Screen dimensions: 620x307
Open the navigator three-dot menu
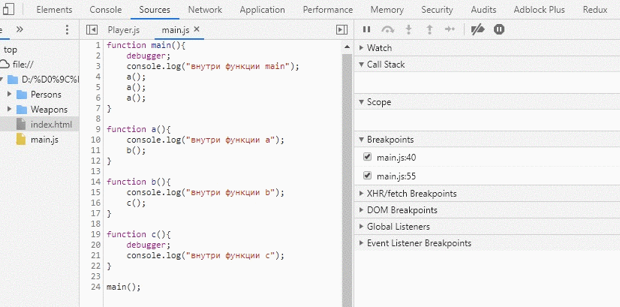point(67,29)
